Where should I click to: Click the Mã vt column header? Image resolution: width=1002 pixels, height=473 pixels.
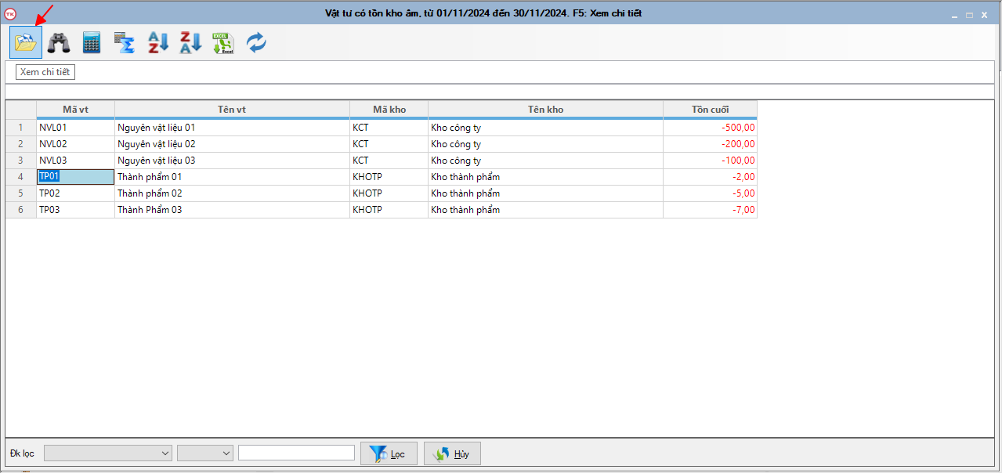pyautogui.click(x=75, y=110)
